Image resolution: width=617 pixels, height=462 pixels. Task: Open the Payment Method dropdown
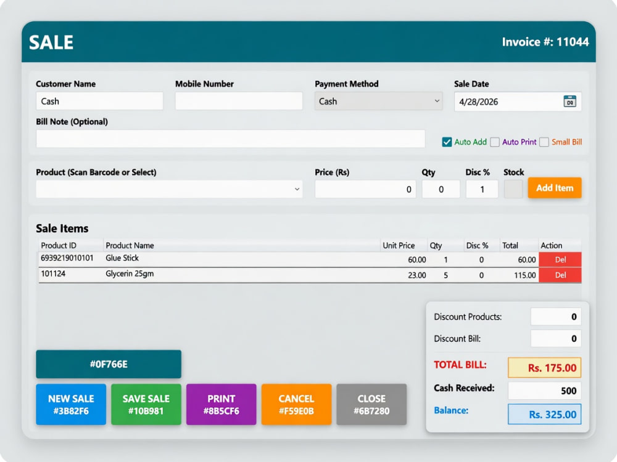coord(379,102)
